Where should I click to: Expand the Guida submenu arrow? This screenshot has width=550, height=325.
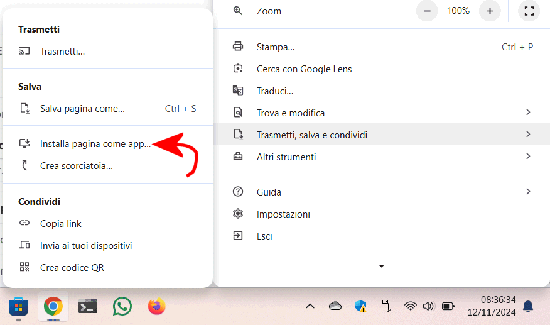(528, 192)
